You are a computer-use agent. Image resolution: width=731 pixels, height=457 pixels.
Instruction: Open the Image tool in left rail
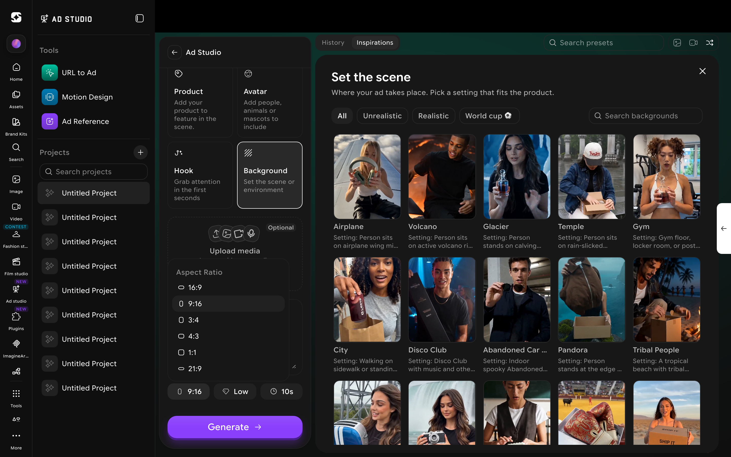click(x=16, y=184)
